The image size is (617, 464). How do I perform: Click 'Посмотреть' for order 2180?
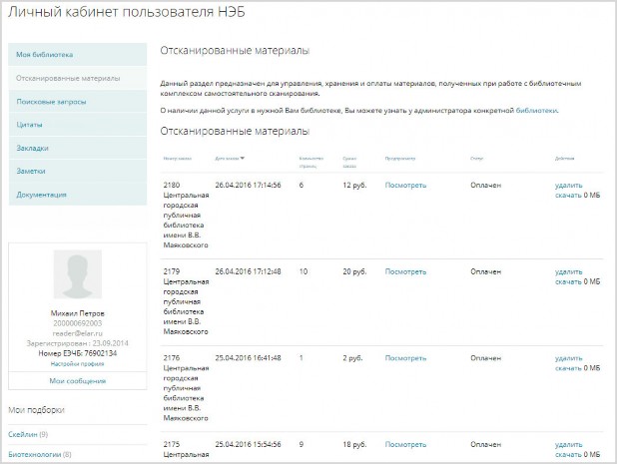[x=405, y=185]
